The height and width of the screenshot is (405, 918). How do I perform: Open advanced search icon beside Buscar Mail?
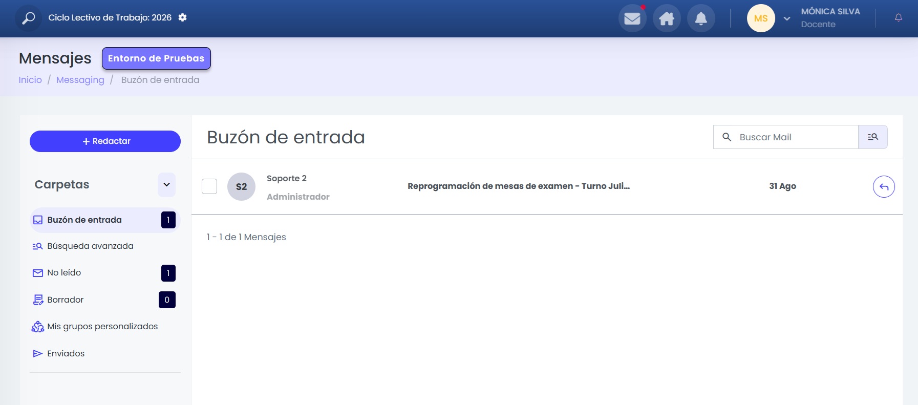(x=873, y=137)
